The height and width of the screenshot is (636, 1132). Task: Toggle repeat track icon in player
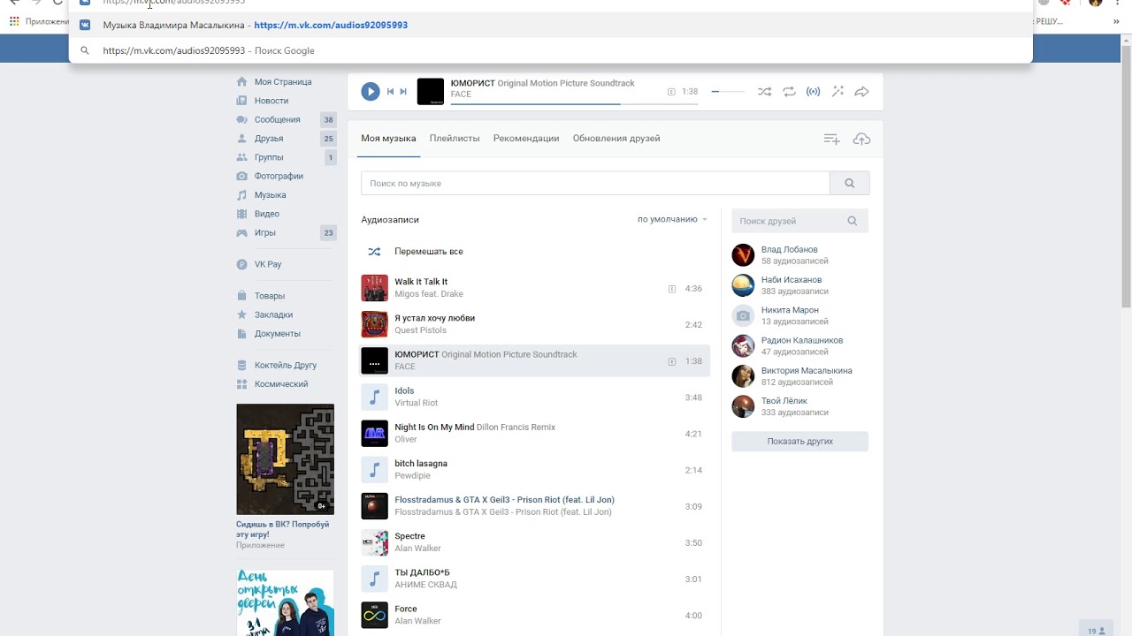(x=789, y=91)
